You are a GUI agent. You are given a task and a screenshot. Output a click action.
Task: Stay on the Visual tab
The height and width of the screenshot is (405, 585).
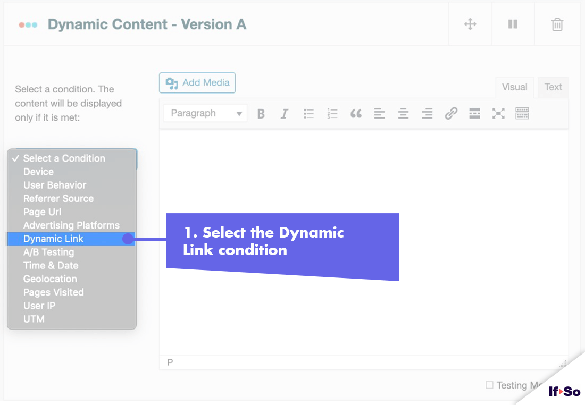[x=514, y=87]
